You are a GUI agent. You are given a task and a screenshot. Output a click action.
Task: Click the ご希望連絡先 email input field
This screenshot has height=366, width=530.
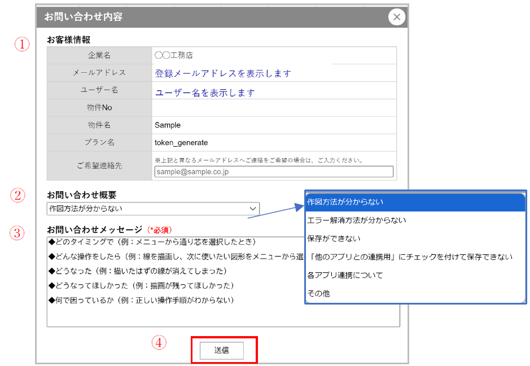coord(274,172)
